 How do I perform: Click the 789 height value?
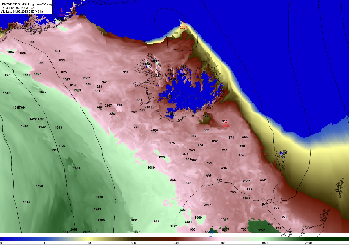click(x=278, y=228)
